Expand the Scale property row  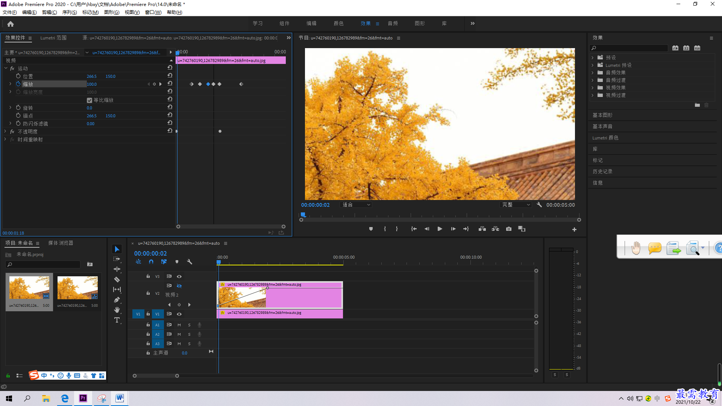11,84
